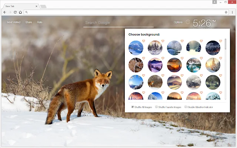Favorite the dark green park lights background
This screenshot has width=237, height=148.
click(x=221, y=75)
